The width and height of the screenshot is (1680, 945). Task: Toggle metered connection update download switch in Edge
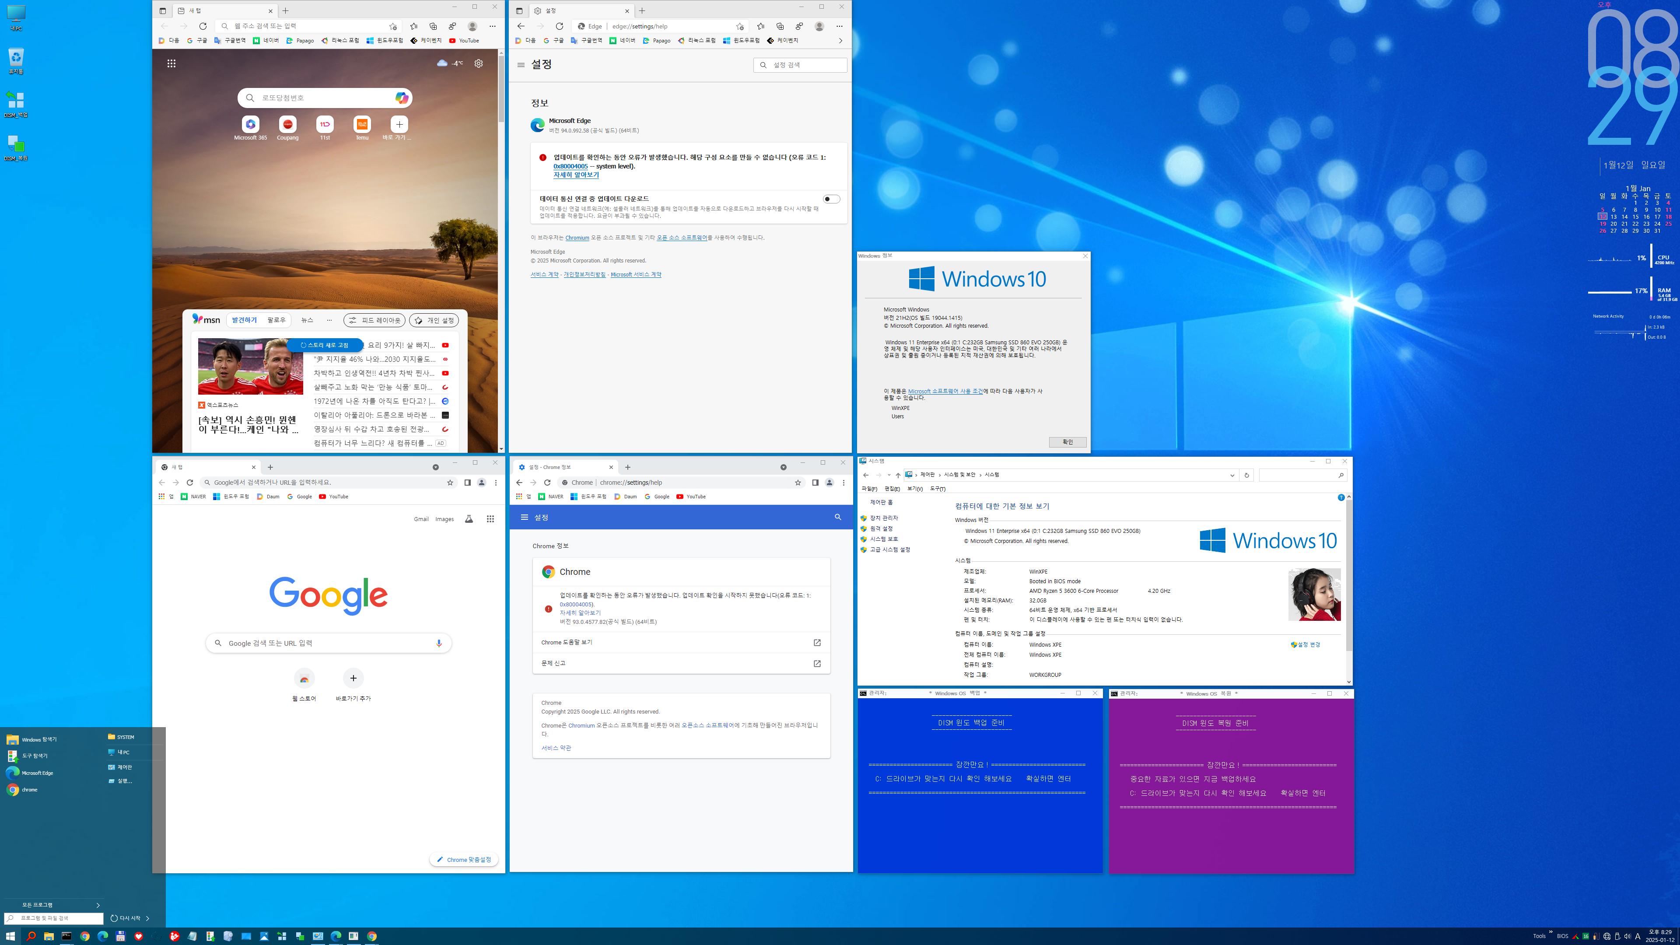pos(832,199)
